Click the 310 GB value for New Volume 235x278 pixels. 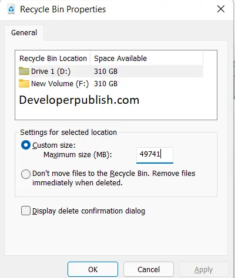point(106,84)
